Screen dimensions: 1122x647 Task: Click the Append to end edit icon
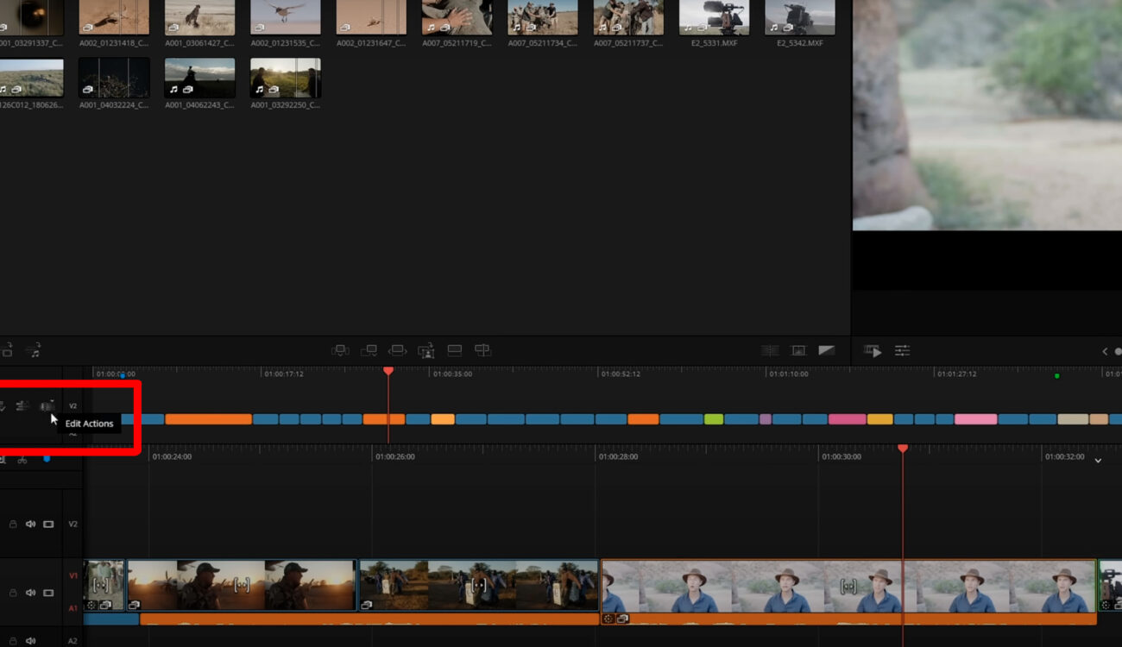[369, 350]
